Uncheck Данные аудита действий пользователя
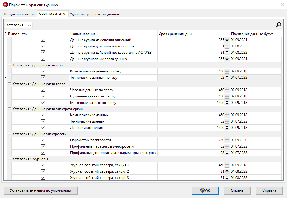The width and height of the screenshot is (287, 198). tap(43, 46)
